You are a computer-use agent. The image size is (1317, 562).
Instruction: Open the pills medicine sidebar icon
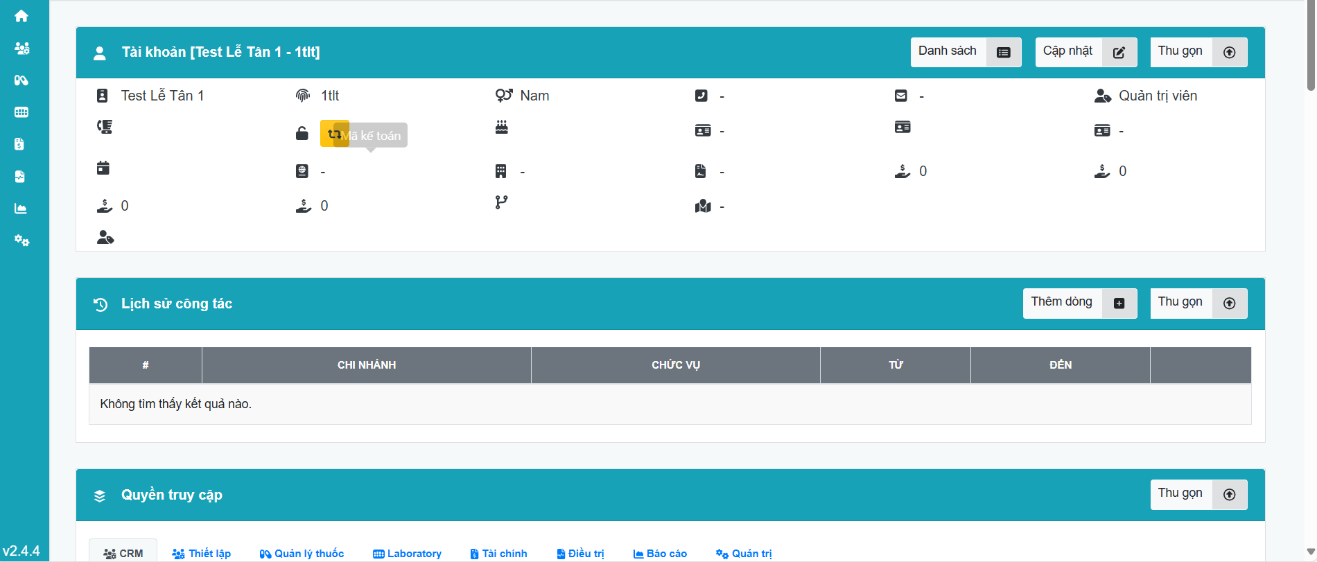[21, 80]
